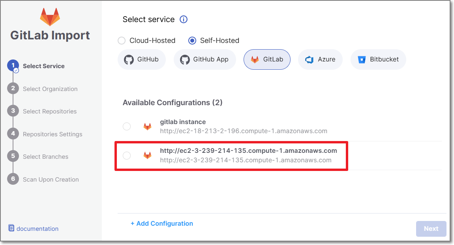Image resolution: width=454 pixels, height=245 pixels.
Task: Click the fox icon next to gitlab instance
Action: [x=147, y=126]
